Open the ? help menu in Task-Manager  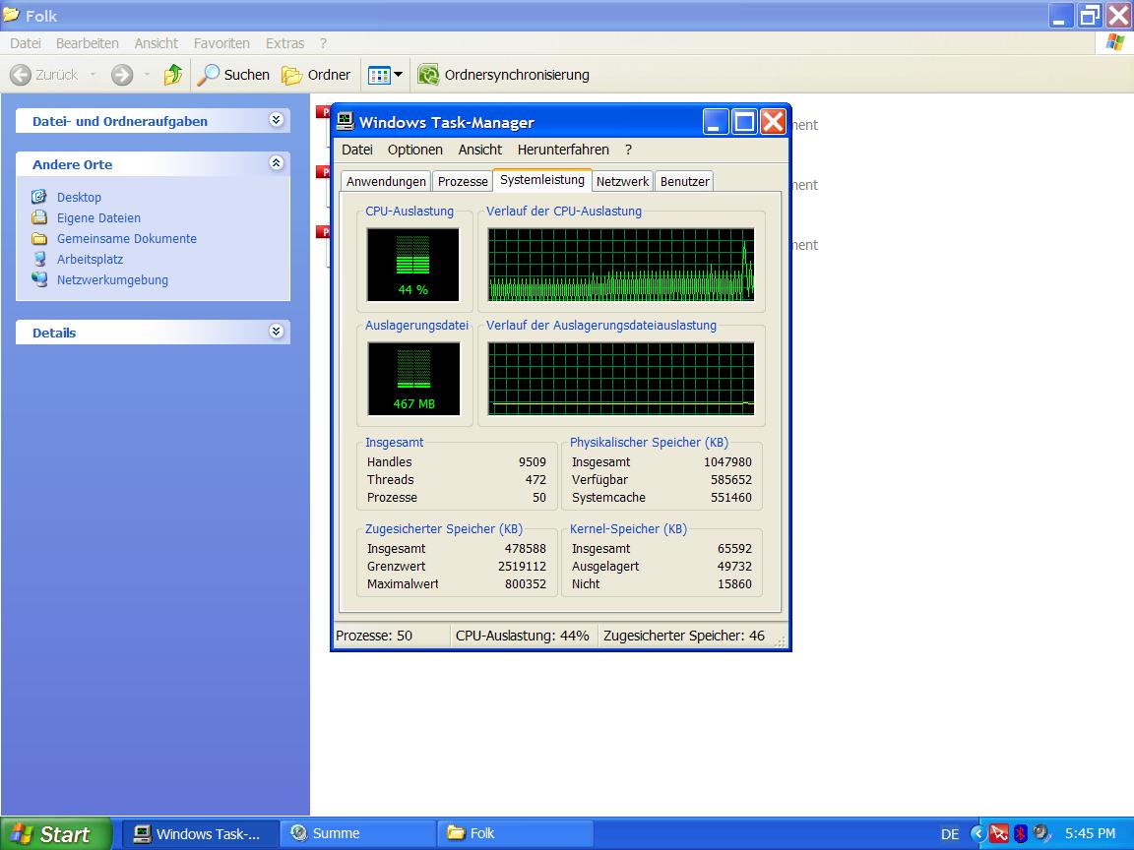click(x=628, y=150)
